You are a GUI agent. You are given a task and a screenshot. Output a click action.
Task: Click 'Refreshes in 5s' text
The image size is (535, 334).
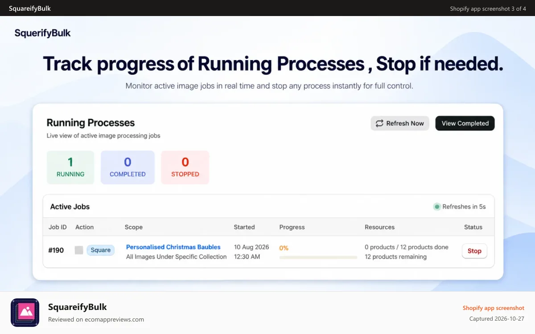(x=464, y=207)
